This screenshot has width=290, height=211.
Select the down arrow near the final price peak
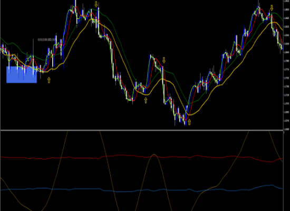click(272, 8)
